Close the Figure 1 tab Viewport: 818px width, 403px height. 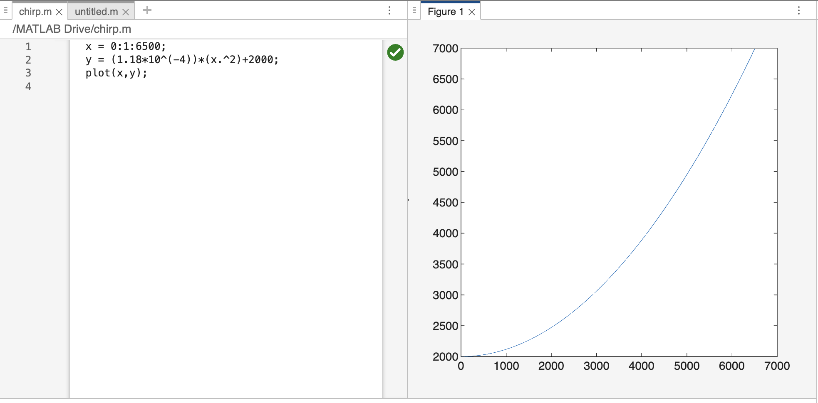(x=472, y=12)
